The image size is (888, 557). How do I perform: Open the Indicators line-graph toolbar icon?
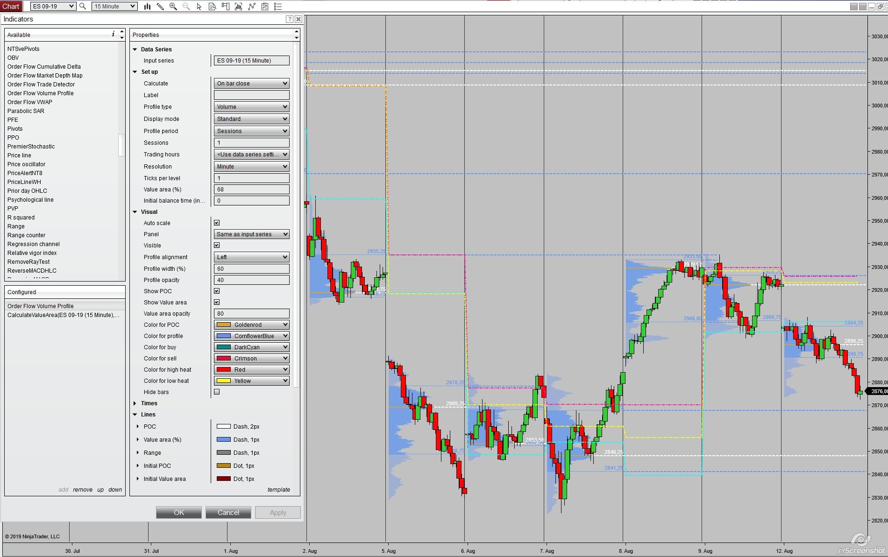tap(252, 7)
